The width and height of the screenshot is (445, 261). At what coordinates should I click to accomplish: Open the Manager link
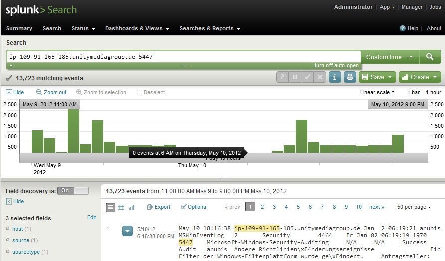[x=412, y=7]
